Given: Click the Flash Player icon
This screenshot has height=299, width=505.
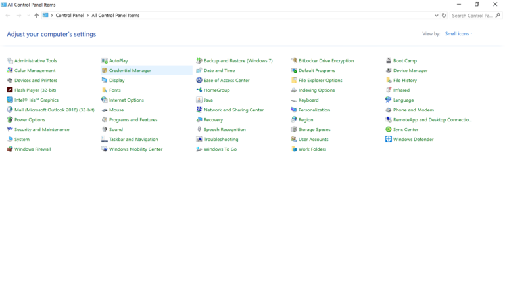Looking at the screenshot, I should (x=10, y=90).
